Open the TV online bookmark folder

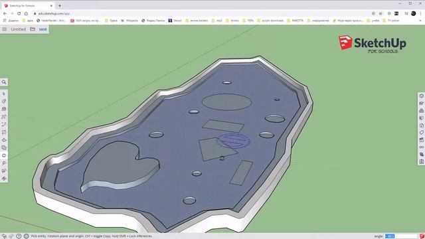(x=391, y=21)
